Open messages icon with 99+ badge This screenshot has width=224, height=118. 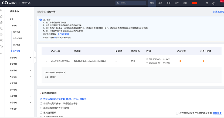pos(221,3)
